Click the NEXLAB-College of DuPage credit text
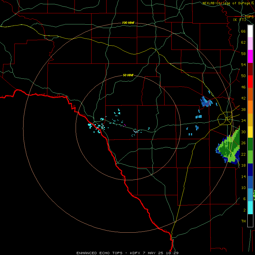Image resolution: width=255 pixels, height=255 pixels. pos(228,3)
